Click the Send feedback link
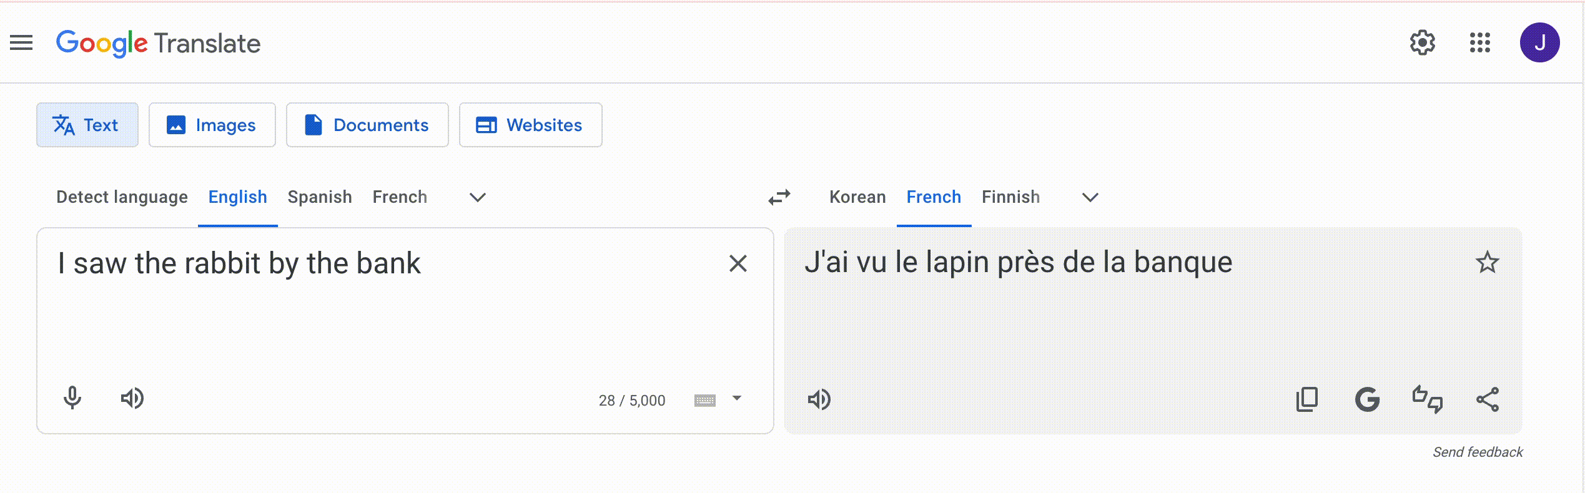1585x493 pixels. point(1477,451)
